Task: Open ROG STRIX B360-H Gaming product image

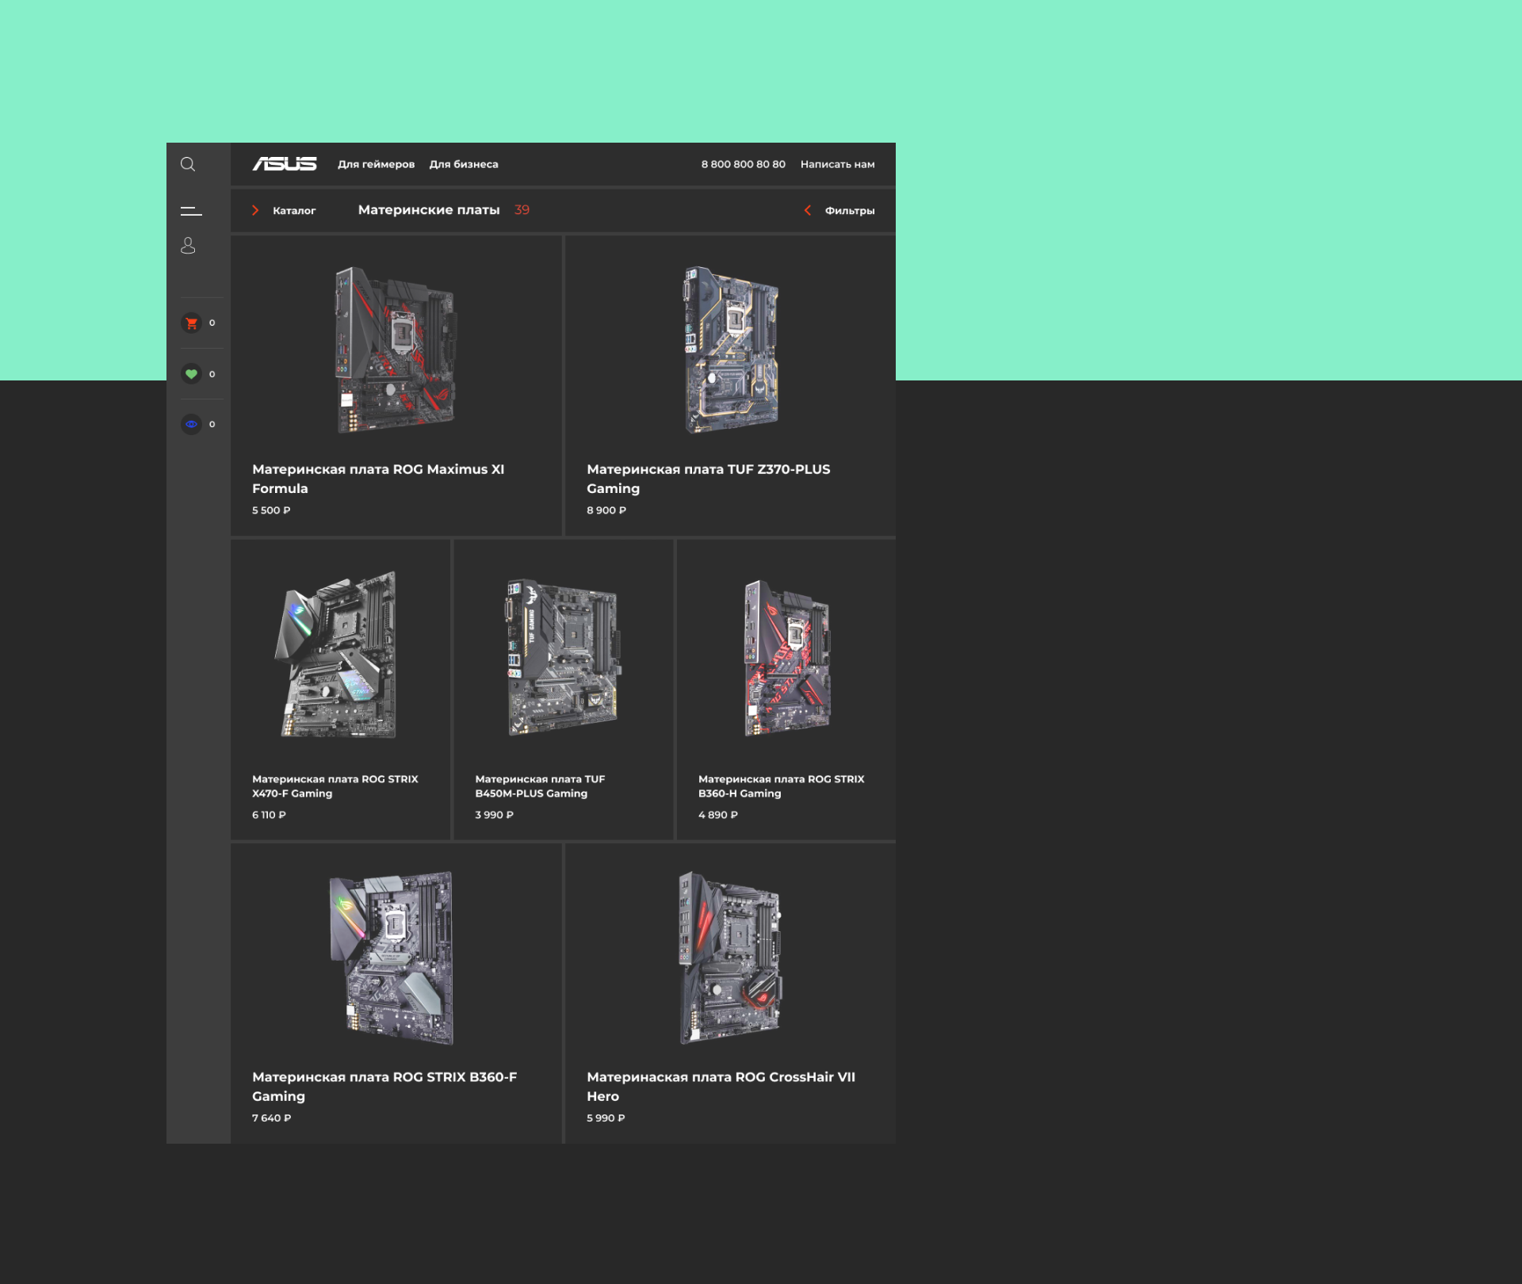Action: click(x=786, y=657)
